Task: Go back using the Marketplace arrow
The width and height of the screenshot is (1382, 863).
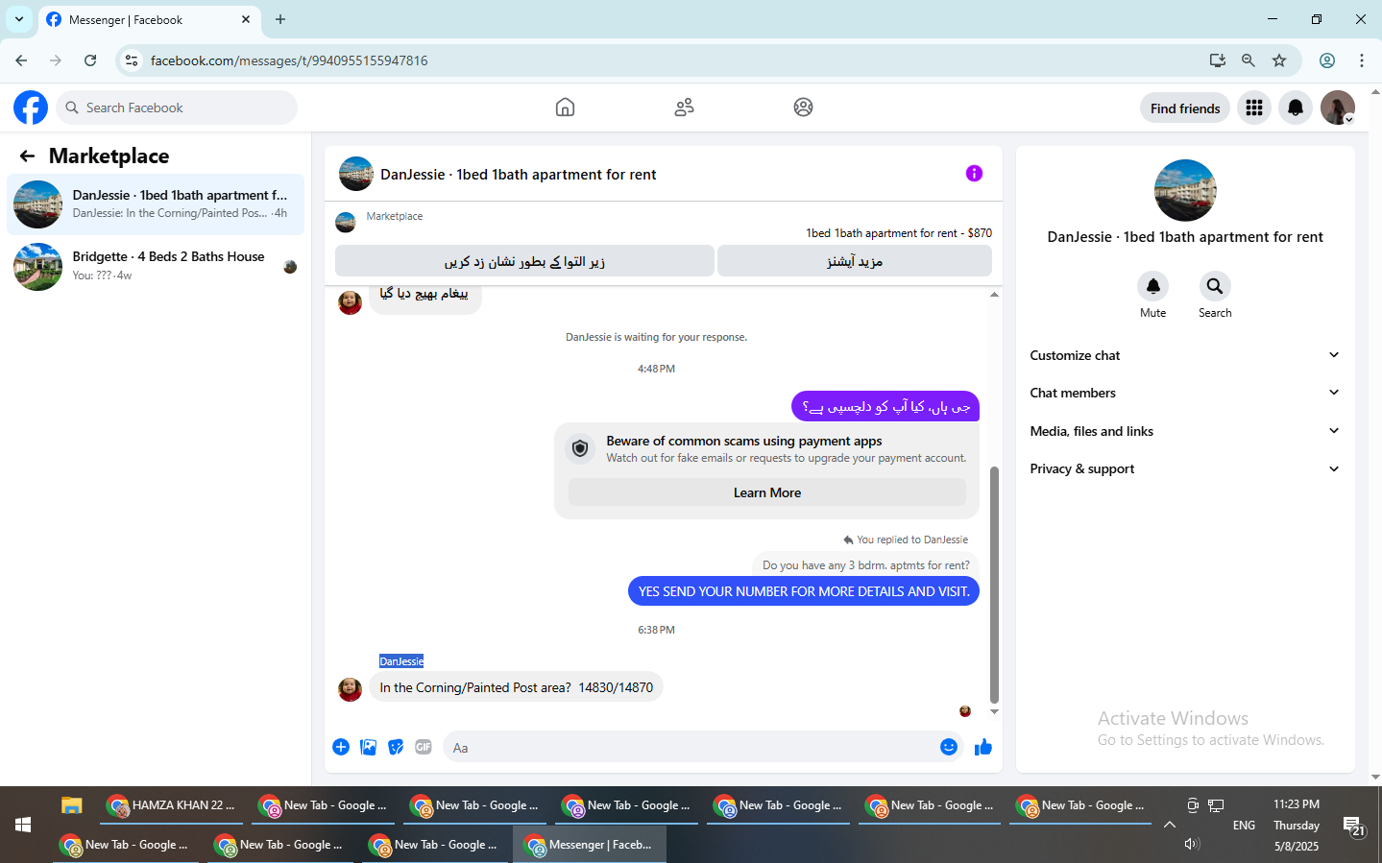Action: 27,156
